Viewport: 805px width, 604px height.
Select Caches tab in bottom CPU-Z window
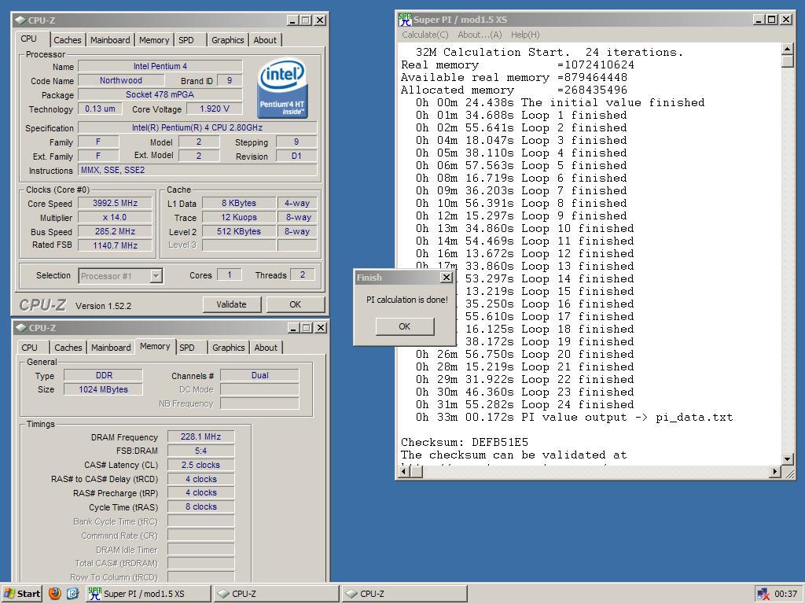tap(68, 348)
